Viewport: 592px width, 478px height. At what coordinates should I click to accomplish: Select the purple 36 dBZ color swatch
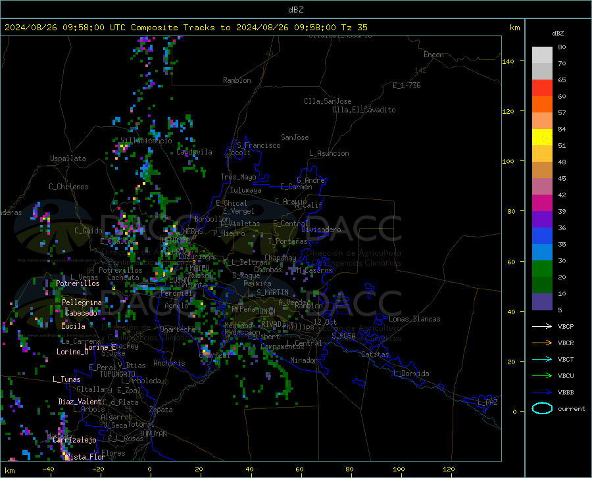(542, 220)
